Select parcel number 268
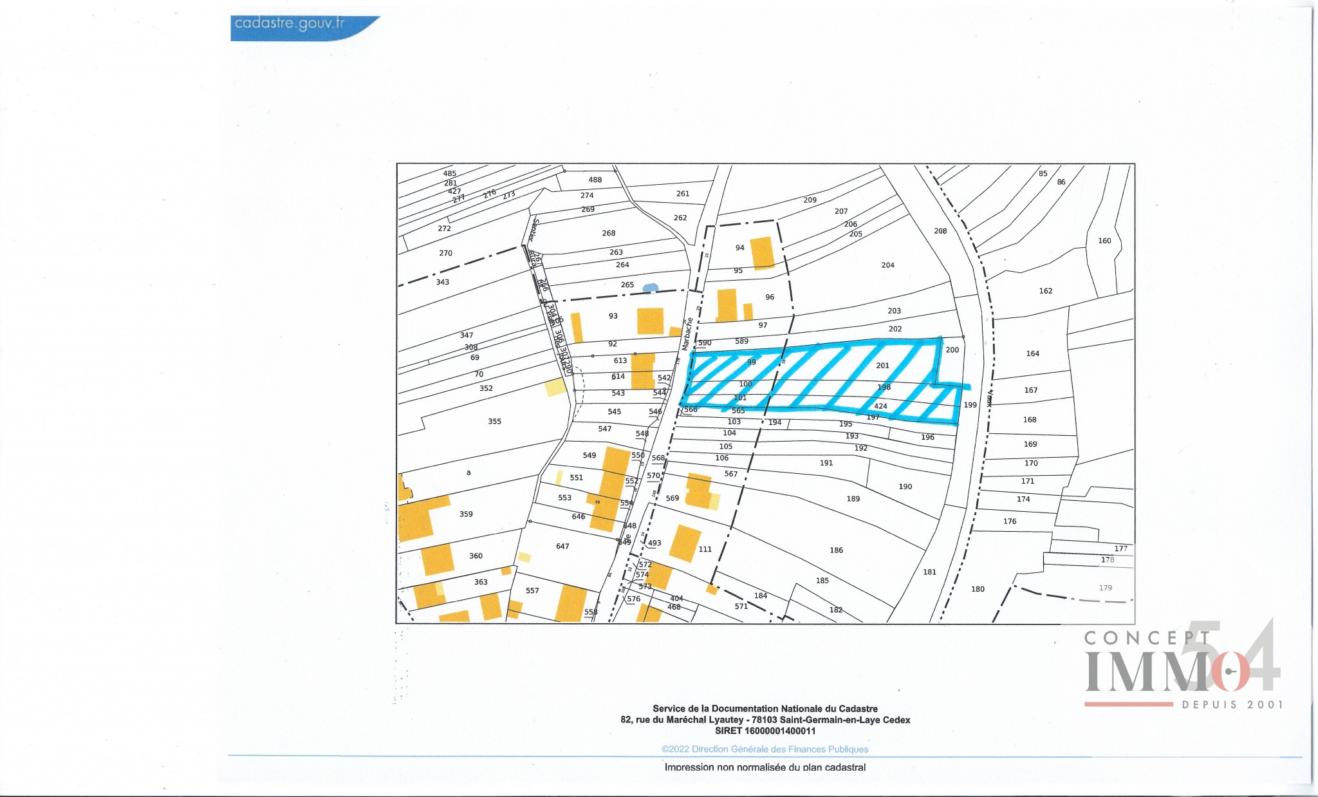1318x797 pixels. [609, 234]
